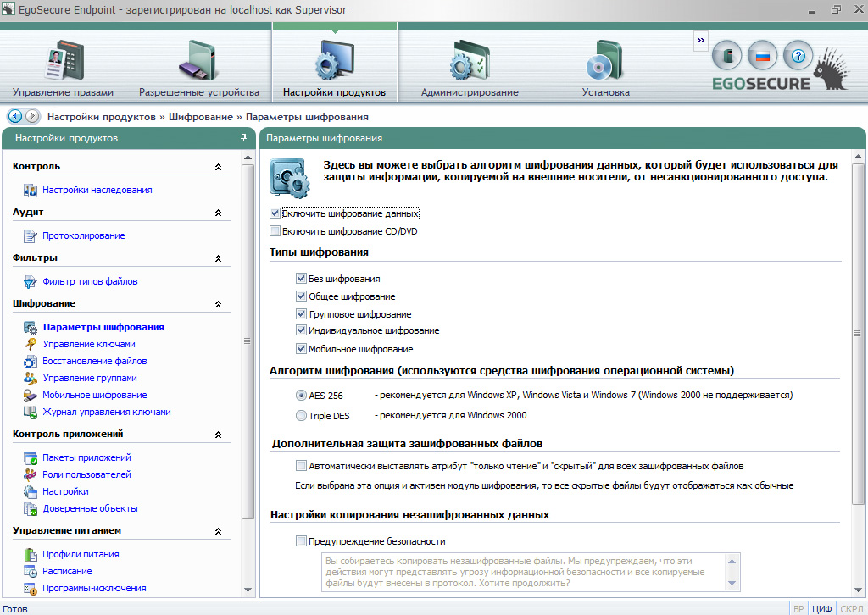Viewport: 868px width, 615px height.
Task: Click inside the security warning message text box
Action: point(531,572)
